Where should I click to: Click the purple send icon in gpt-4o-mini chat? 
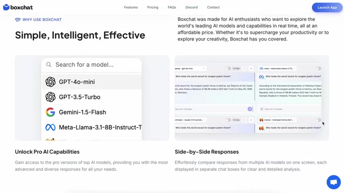pos(250,109)
